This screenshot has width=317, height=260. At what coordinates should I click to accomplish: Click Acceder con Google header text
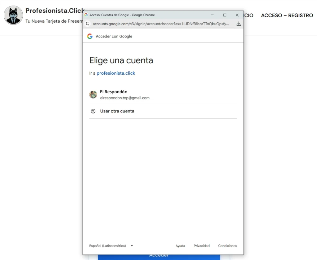coord(114,36)
